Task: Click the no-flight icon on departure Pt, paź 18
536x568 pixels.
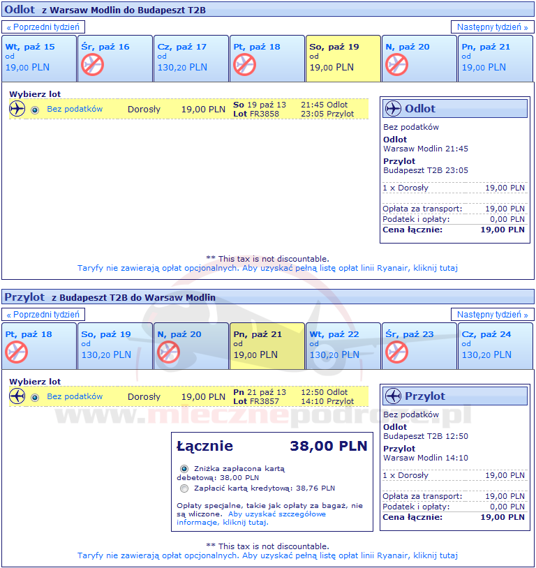Action: (x=244, y=65)
